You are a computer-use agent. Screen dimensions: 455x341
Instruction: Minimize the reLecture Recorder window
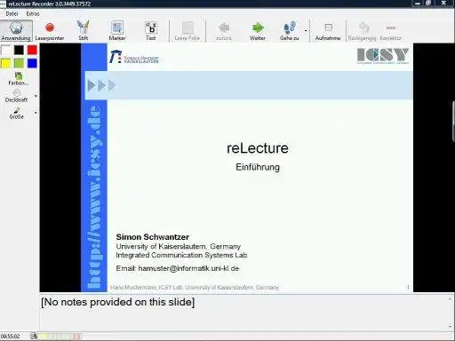tap(418, 4)
